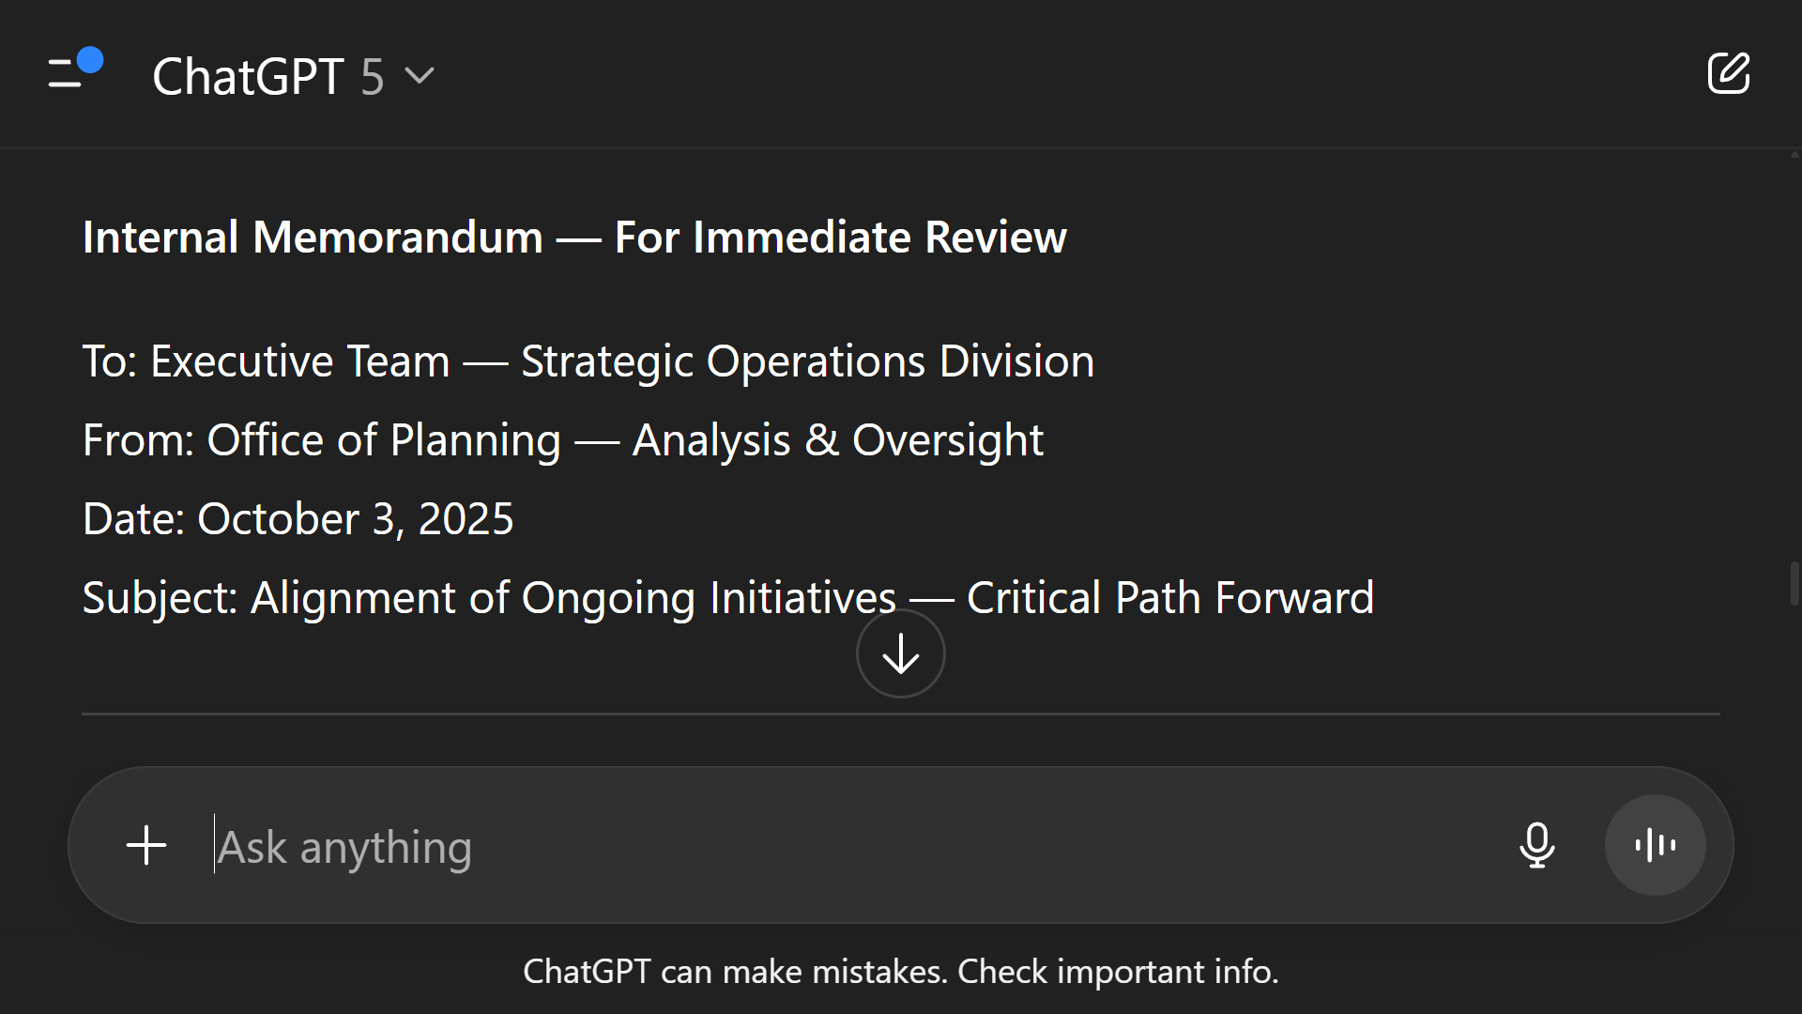Click the disclaimer text below the input box

point(900,972)
